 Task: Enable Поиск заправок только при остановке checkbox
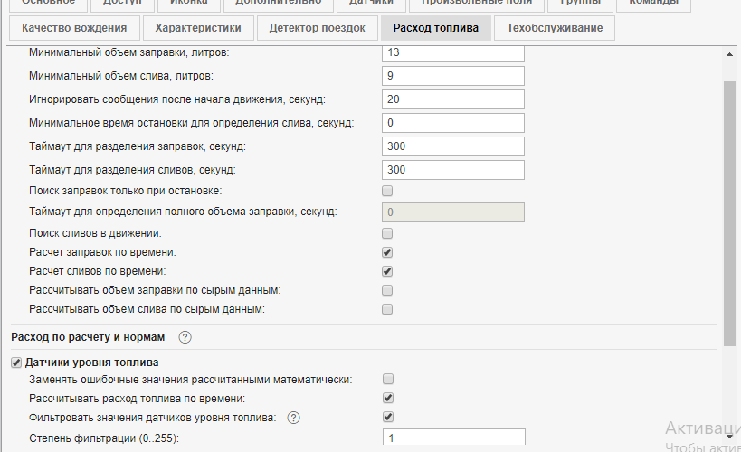pyautogui.click(x=387, y=191)
